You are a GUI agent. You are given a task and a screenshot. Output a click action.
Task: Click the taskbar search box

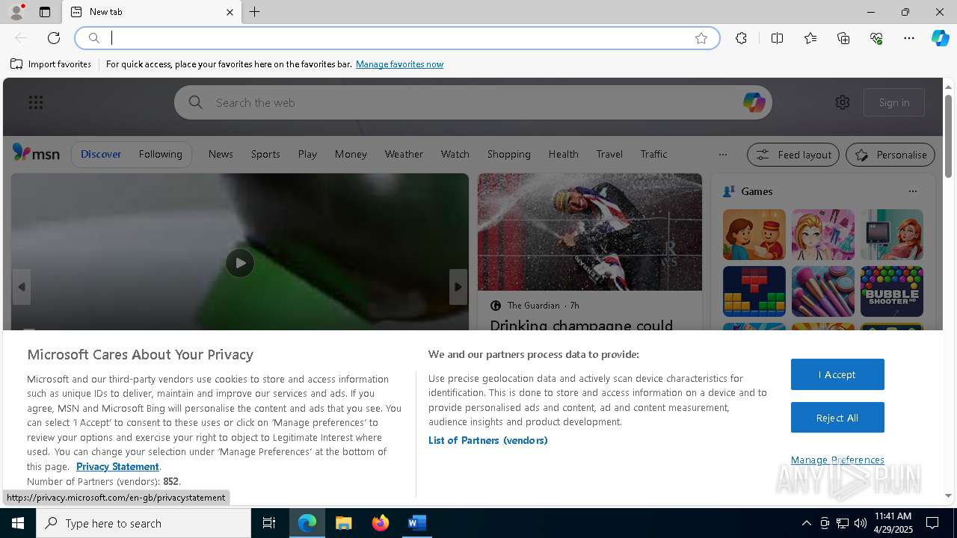click(144, 523)
